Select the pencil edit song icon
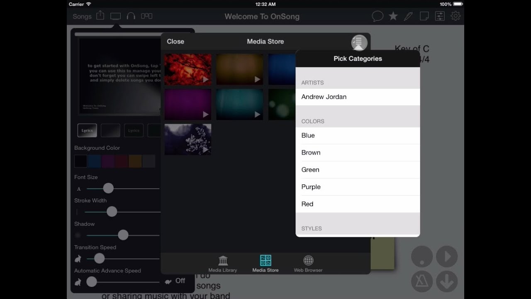 [408, 16]
